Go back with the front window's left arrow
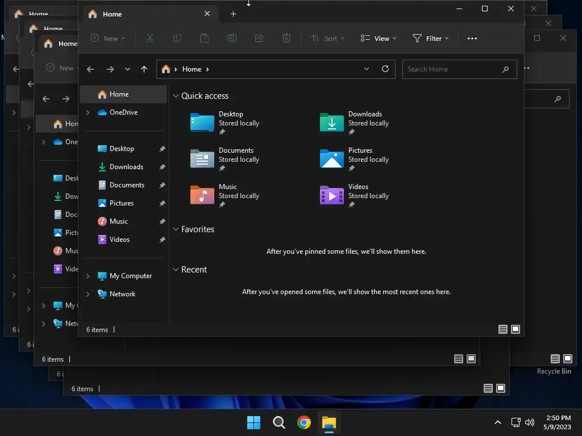This screenshot has width=582, height=436. tap(90, 69)
